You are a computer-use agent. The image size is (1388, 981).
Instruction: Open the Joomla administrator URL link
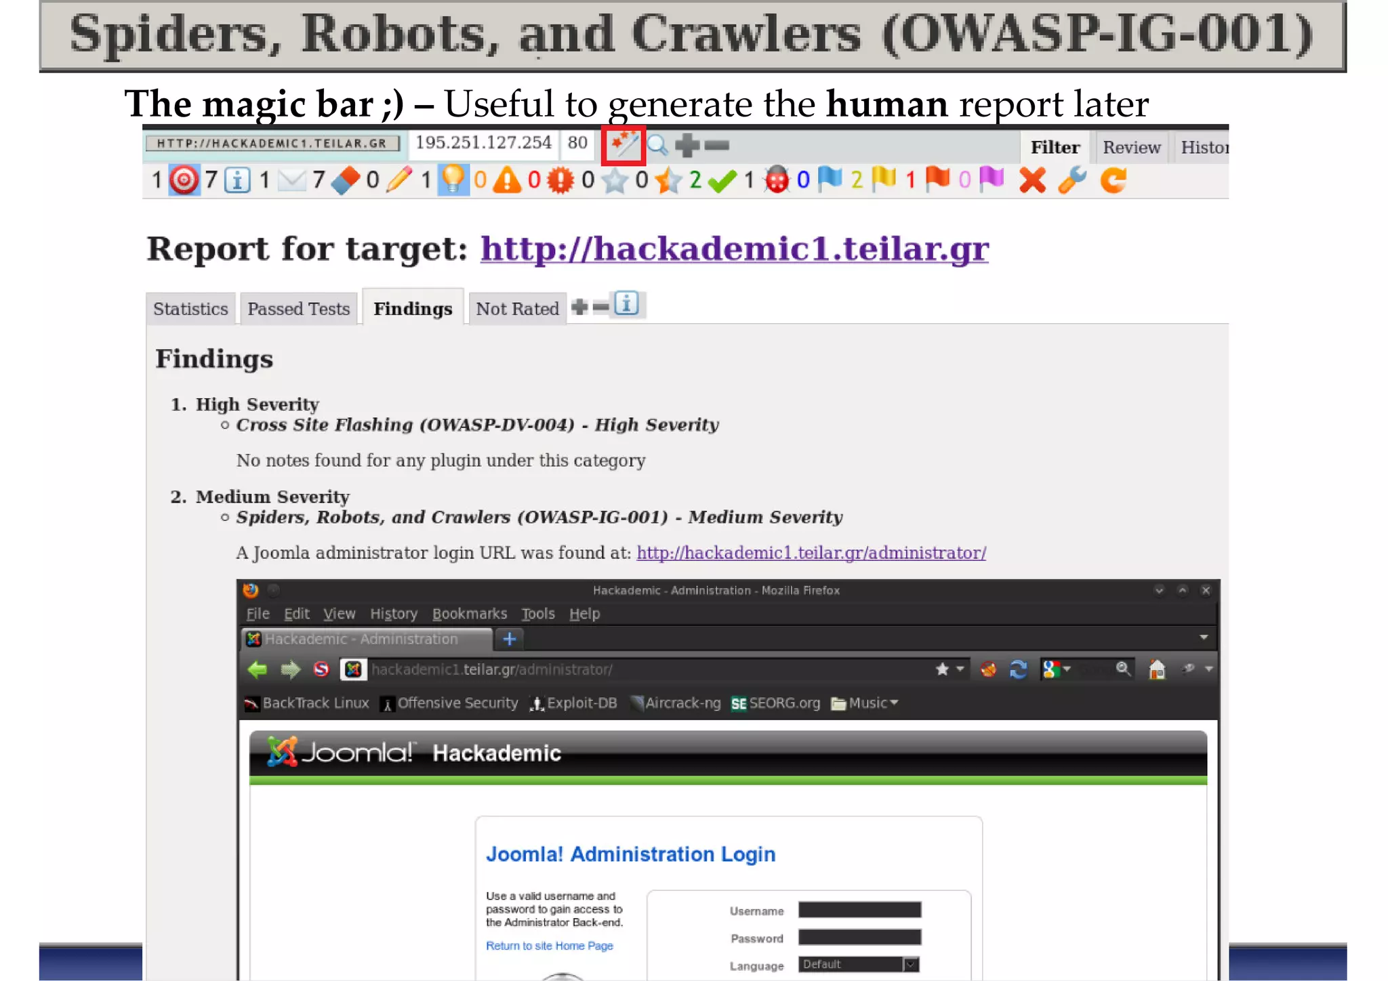pos(811,553)
